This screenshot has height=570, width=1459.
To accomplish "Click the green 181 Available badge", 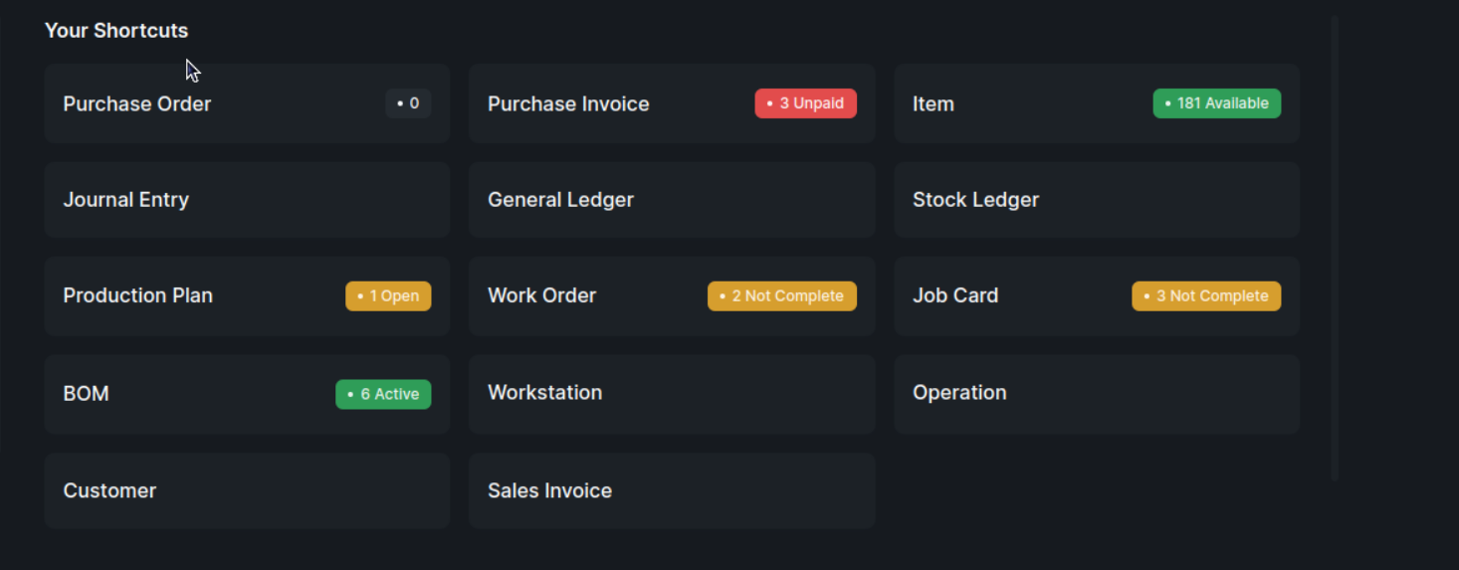I will 1216,103.
